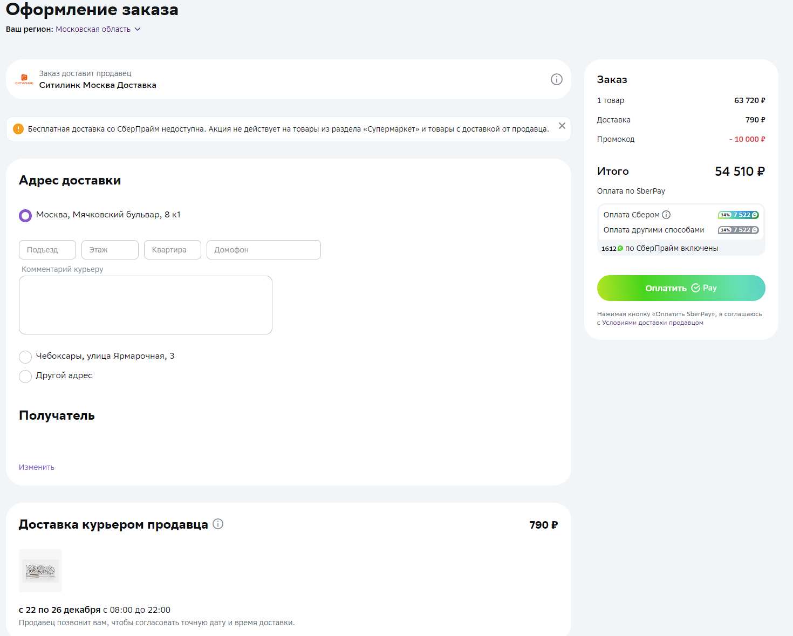The width and height of the screenshot is (793, 636).
Task: Click the green SberPrime bonus coin icon
Action: pos(620,249)
